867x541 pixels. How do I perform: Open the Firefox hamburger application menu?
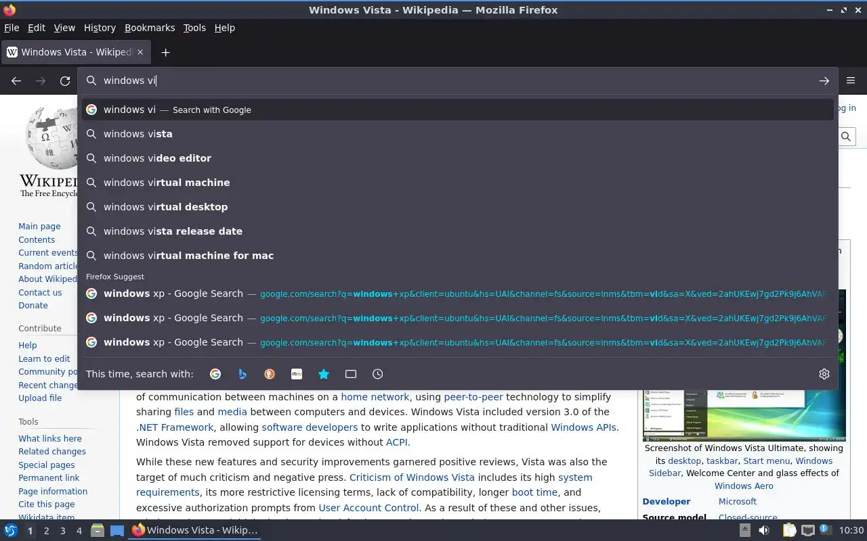point(851,80)
